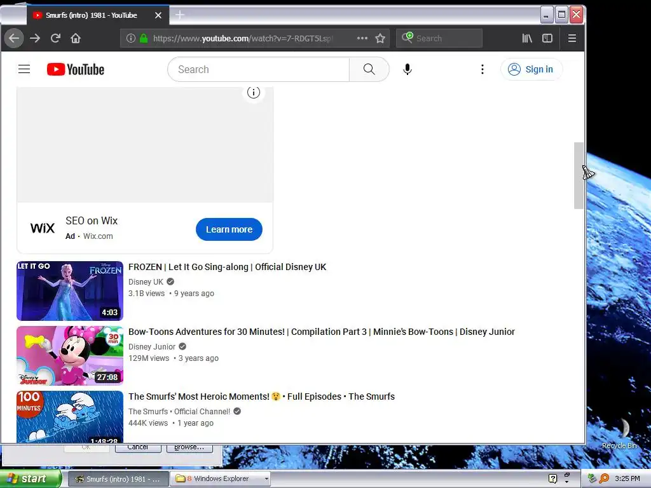This screenshot has width=651, height=488.
Task: Switch to Smurfs (intro) 1981 taskbar button
Action: [x=118, y=479]
